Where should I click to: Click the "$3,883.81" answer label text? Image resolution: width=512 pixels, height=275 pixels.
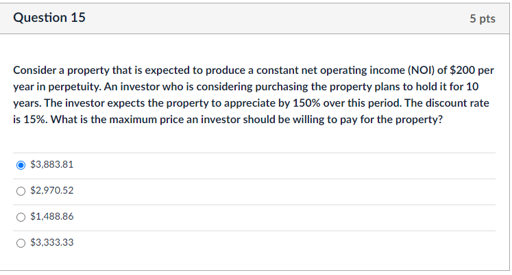coord(52,165)
